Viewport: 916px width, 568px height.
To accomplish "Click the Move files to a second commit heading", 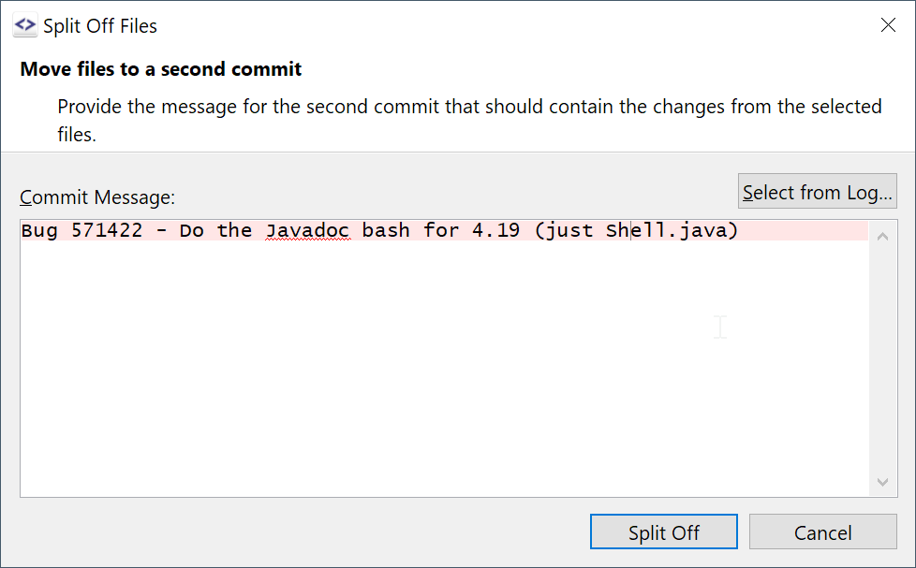I will 161,69.
